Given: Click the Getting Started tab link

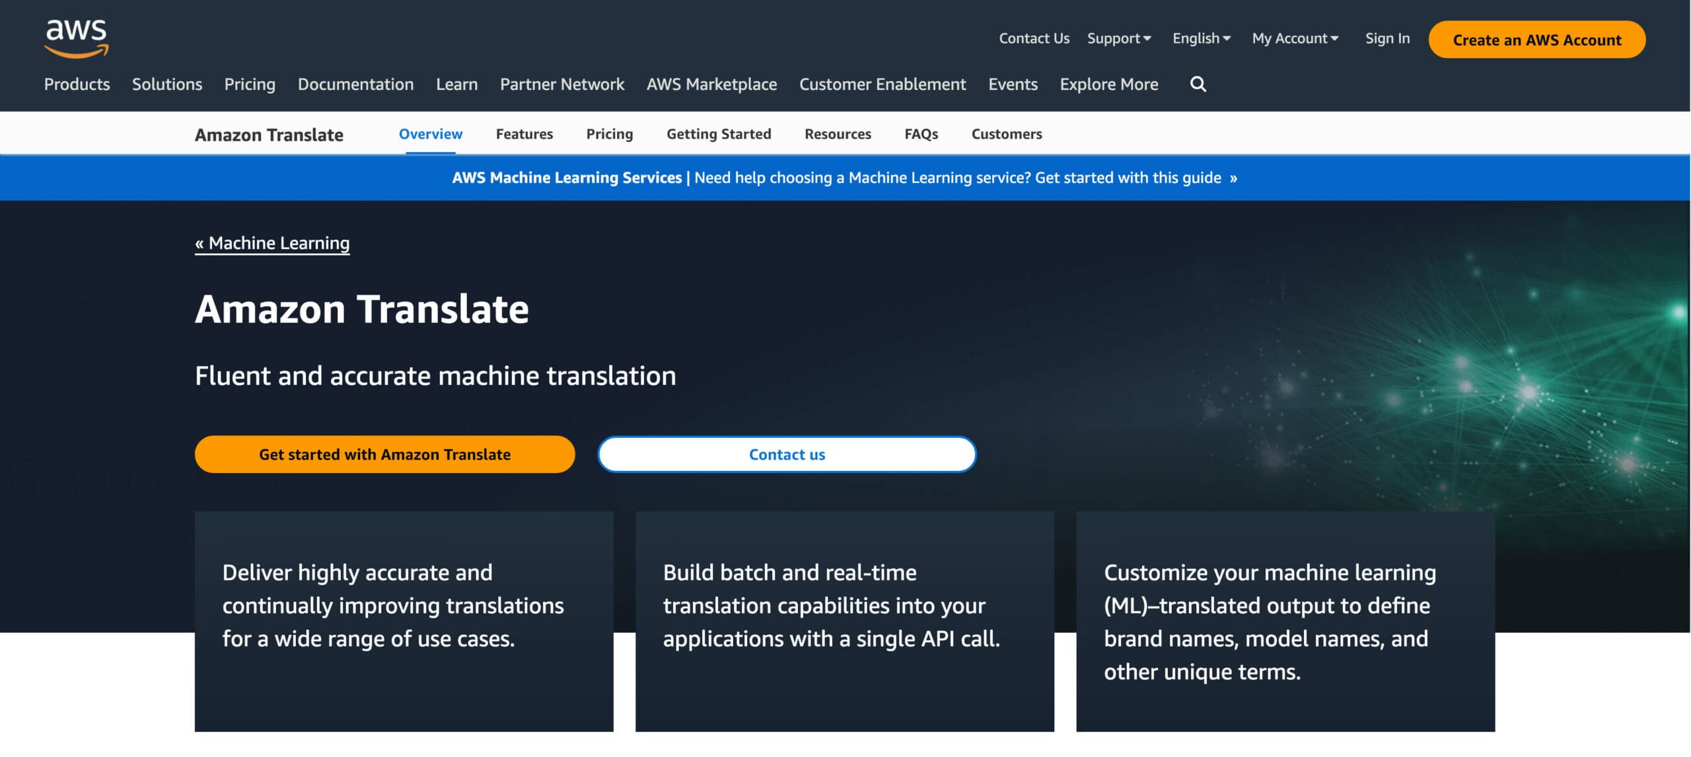Looking at the screenshot, I should (718, 133).
